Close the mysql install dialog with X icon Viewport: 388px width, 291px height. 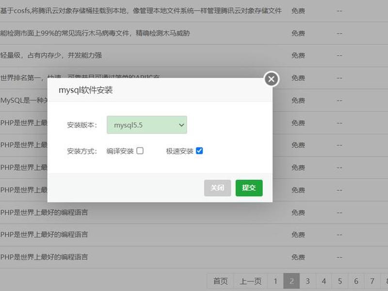[x=272, y=79]
